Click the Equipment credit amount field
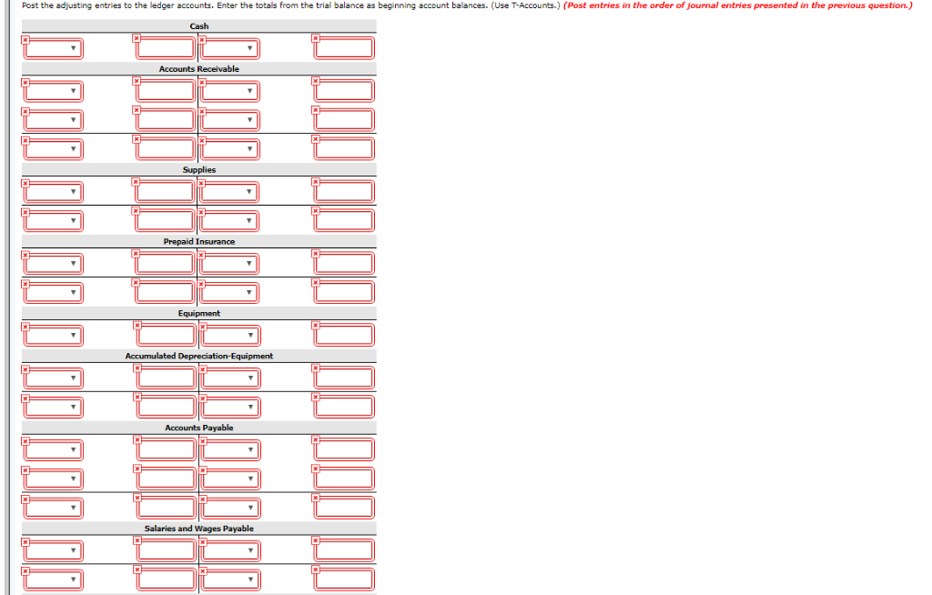 point(344,335)
